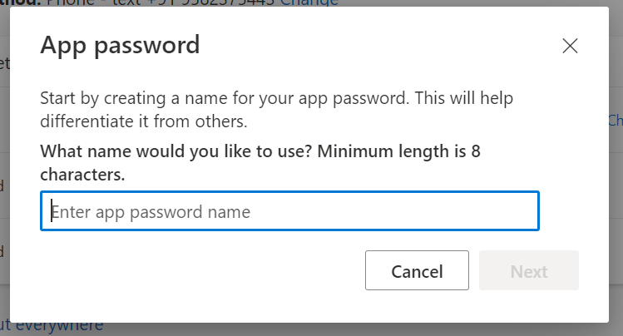
Task: Click the "differentiate it from others" line
Action: (144, 121)
